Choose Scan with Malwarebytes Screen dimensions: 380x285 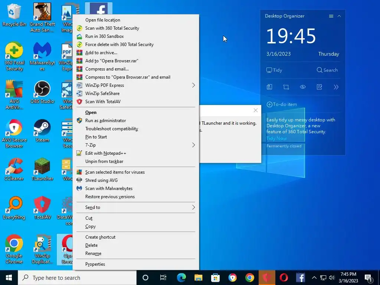pyautogui.click(x=136, y=189)
